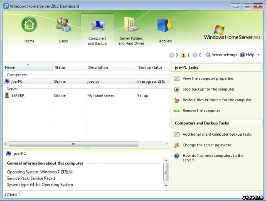266x201 pixels.
Task: Sort by Backup status column header
Action: tap(153, 67)
